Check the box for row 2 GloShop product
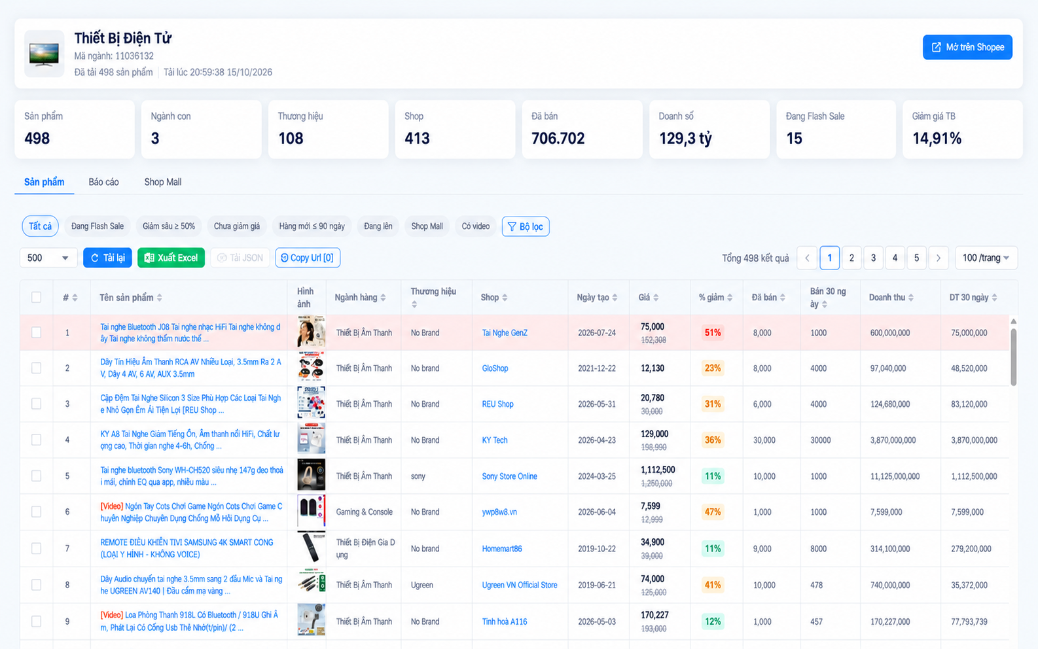This screenshot has width=1038, height=649. pos(36,368)
